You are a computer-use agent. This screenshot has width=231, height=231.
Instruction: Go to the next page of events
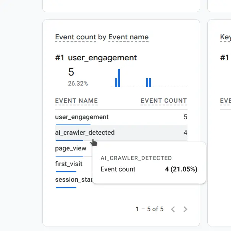tap(185, 209)
